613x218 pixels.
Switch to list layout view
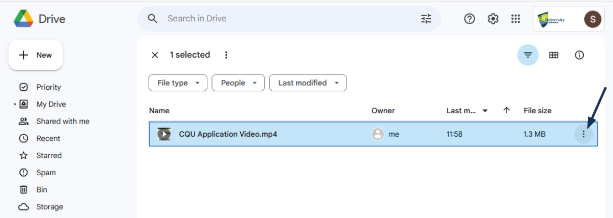click(x=528, y=55)
